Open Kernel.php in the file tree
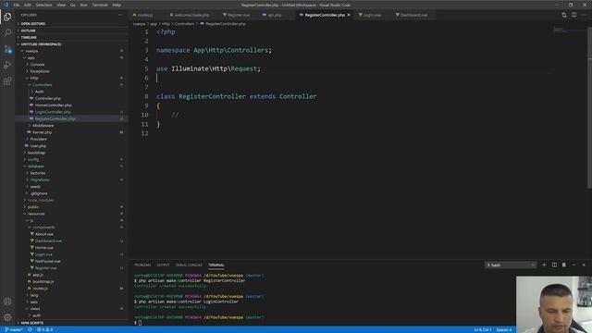 42,132
